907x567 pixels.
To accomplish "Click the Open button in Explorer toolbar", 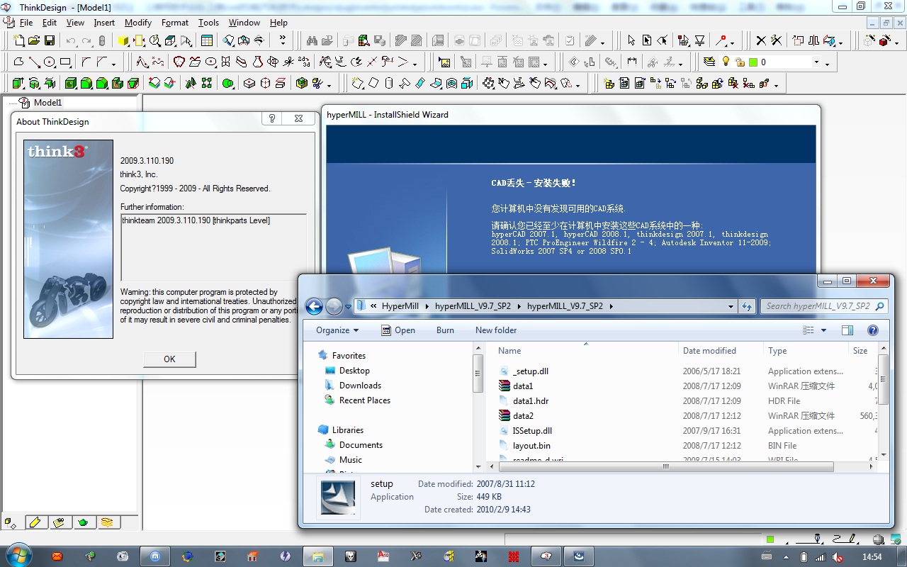I will (398, 330).
